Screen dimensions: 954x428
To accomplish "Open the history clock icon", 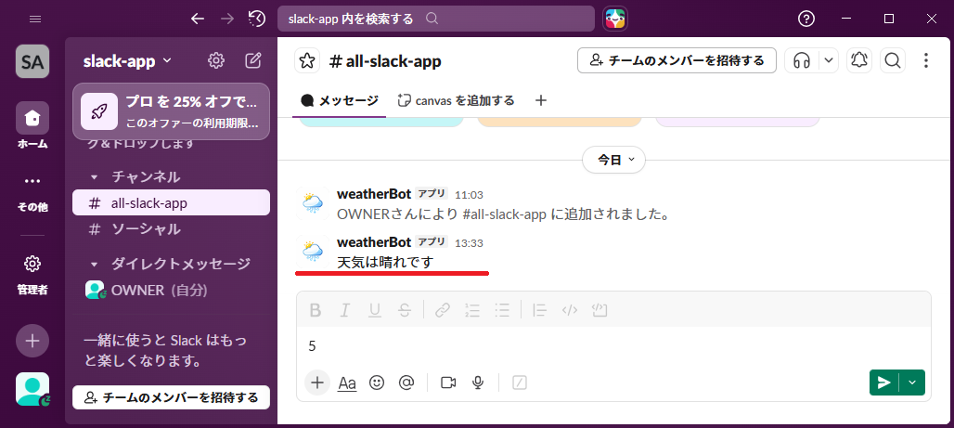I will [x=257, y=19].
